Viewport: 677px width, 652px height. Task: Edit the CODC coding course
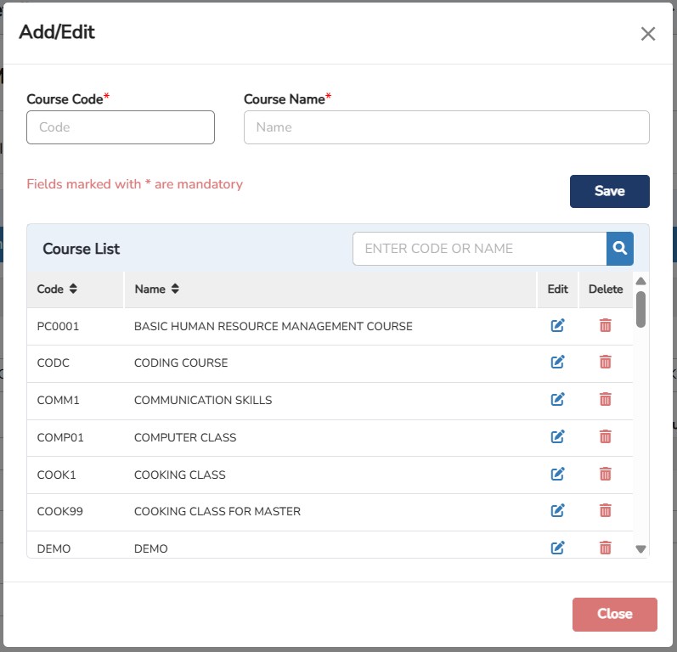coord(557,363)
